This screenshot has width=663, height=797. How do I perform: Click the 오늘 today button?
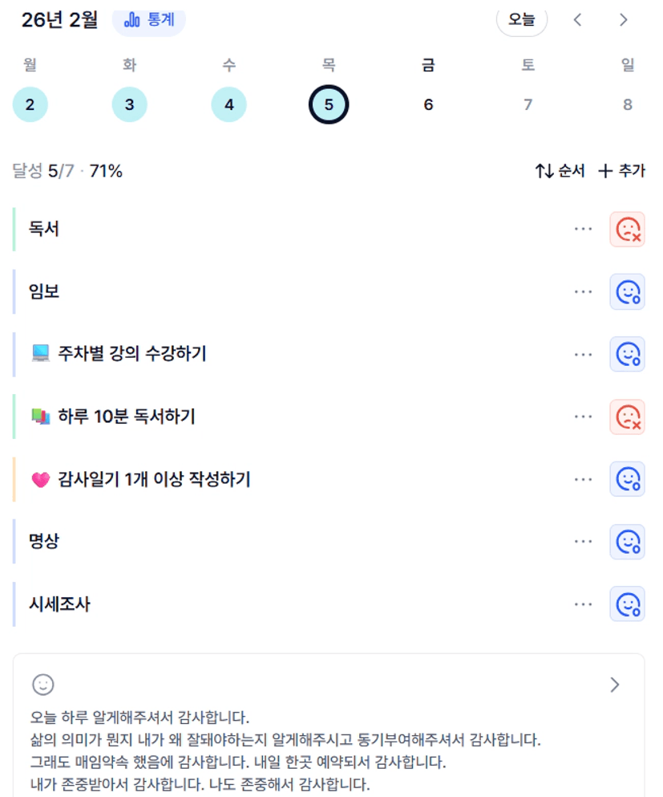(x=521, y=20)
